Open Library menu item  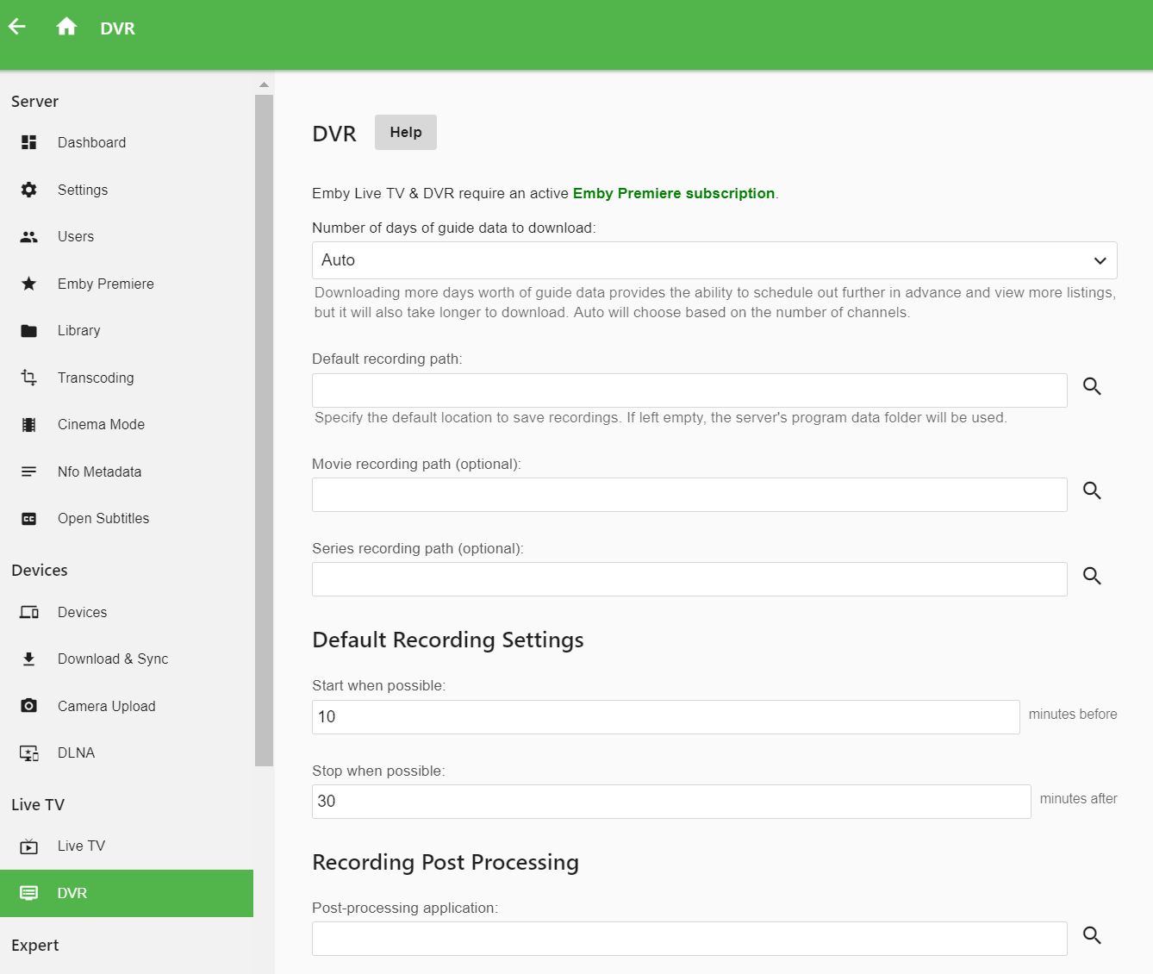[x=127, y=330]
